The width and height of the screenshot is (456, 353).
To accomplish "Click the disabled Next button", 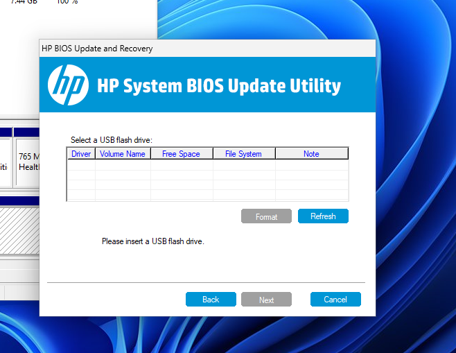I will [x=266, y=300].
